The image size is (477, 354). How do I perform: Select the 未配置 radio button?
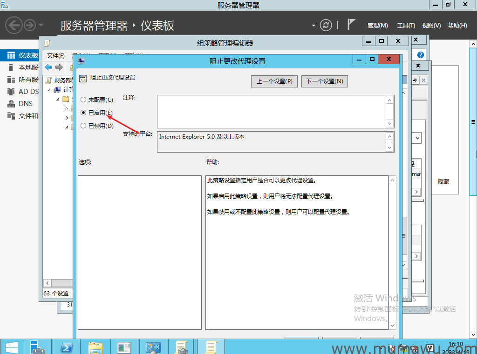(x=83, y=100)
